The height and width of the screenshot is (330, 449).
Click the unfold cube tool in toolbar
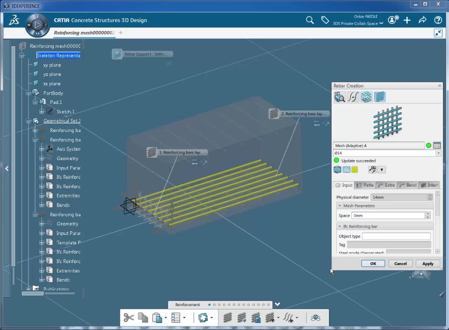[x=316, y=318]
